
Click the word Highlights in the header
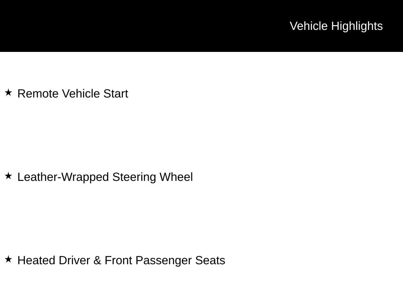357,26
